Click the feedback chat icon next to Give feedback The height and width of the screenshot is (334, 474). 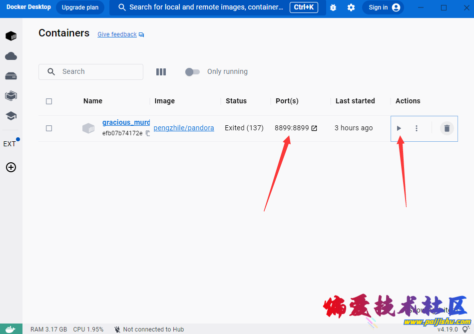[x=141, y=35]
